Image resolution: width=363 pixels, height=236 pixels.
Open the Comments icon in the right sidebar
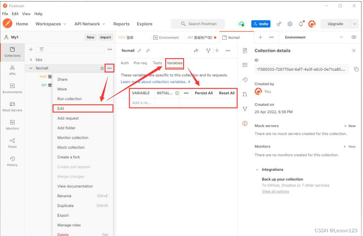[x=245, y=65]
